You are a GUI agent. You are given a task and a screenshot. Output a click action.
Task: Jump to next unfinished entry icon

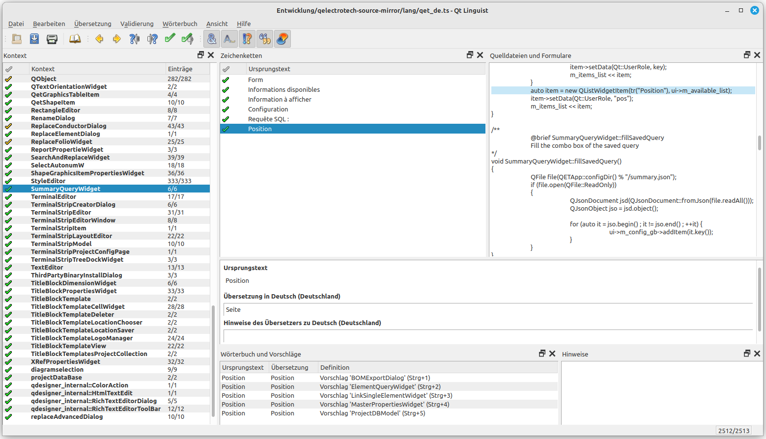pos(152,39)
